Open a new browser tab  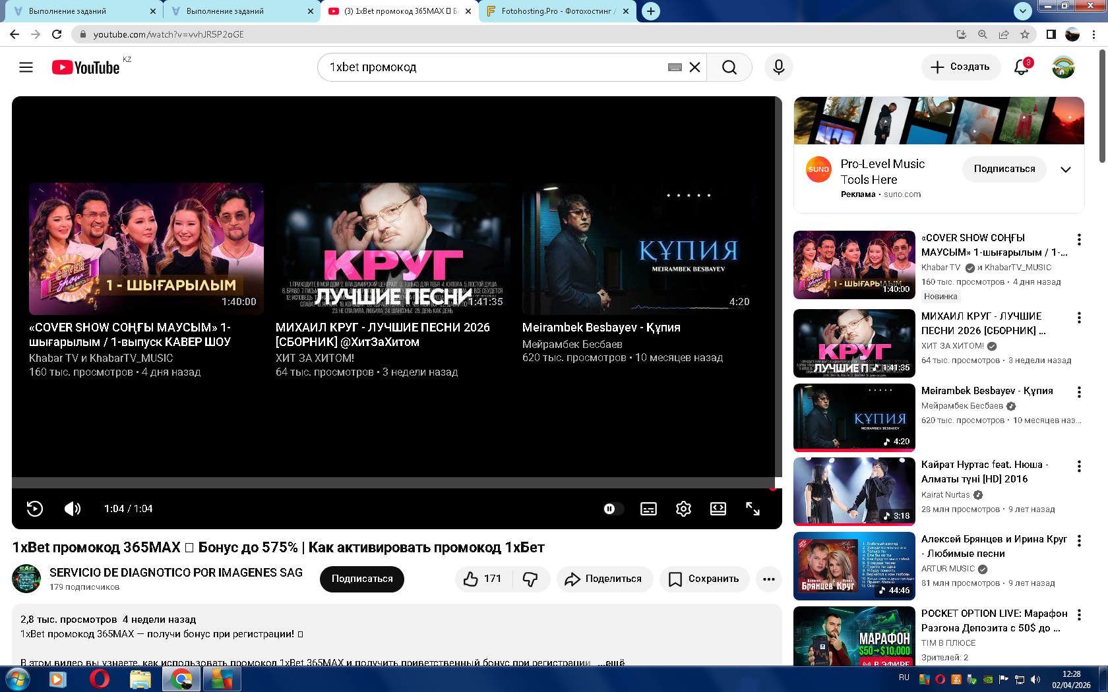click(x=651, y=11)
